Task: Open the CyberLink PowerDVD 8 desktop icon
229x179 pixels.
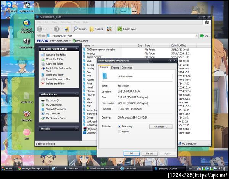Action: tap(27, 26)
